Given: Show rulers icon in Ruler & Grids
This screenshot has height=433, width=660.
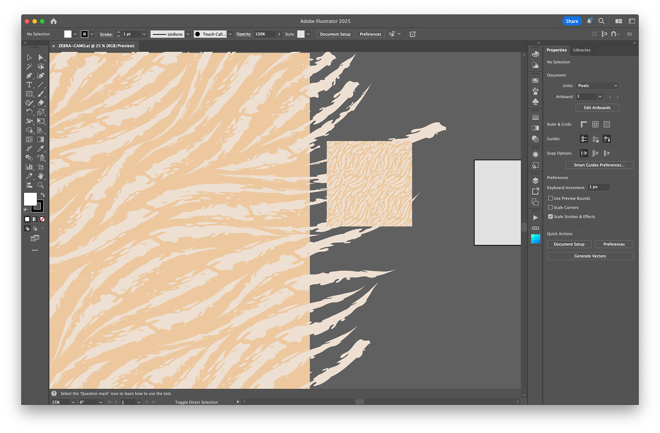Looking at the screenshot, I should [584, 124].
